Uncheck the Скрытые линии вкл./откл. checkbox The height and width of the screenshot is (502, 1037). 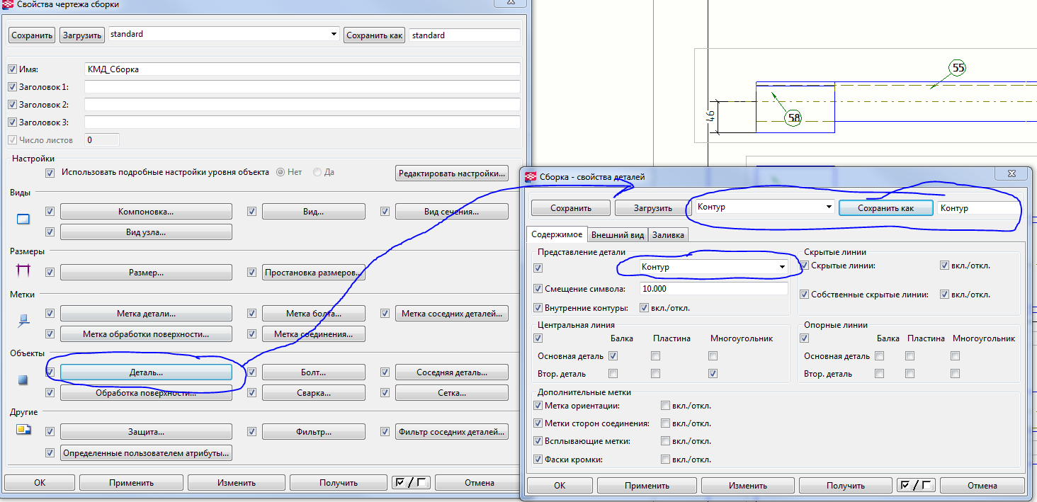pyautogui.click(x=944, y=266)
